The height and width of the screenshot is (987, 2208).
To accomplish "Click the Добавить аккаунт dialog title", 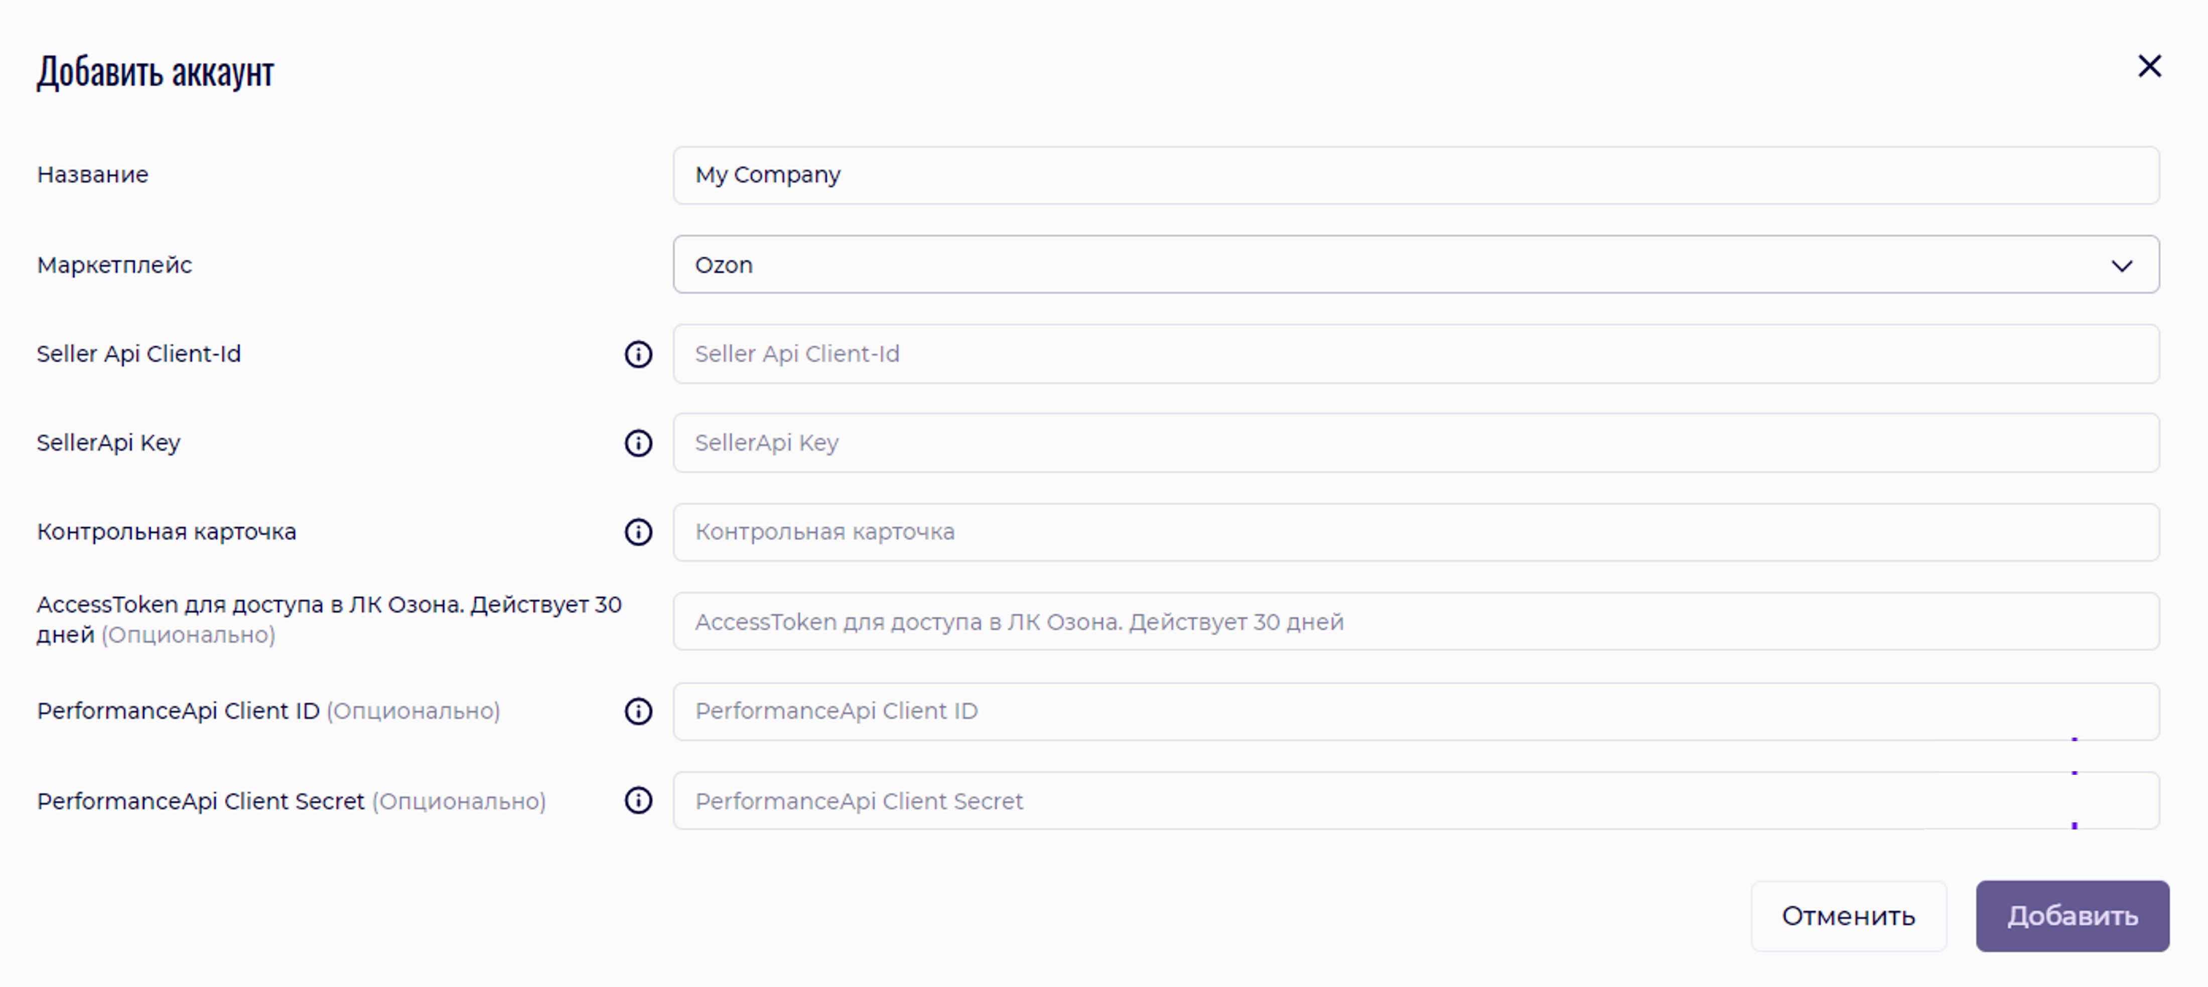I will pos(155,71).
